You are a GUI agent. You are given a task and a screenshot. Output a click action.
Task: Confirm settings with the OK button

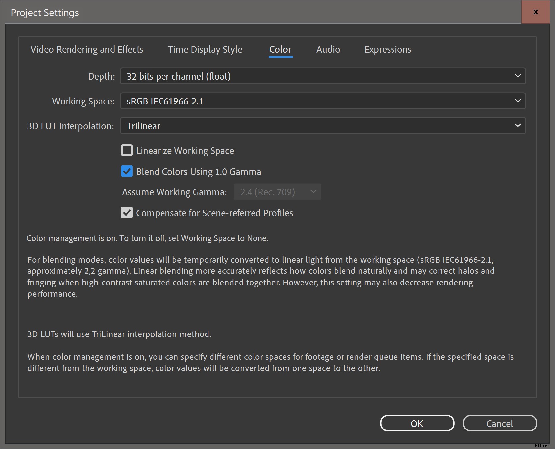[417, 423]
